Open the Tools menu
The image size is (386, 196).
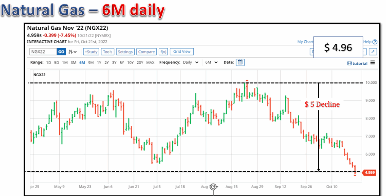(107, 52)
